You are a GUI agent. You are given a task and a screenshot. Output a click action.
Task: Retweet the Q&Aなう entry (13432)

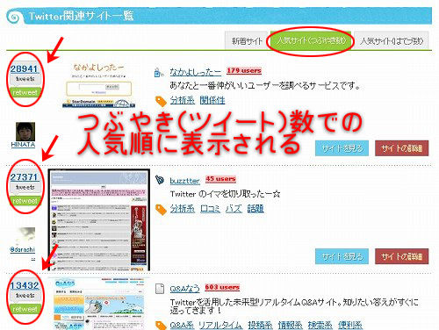(x=25, y=309)
